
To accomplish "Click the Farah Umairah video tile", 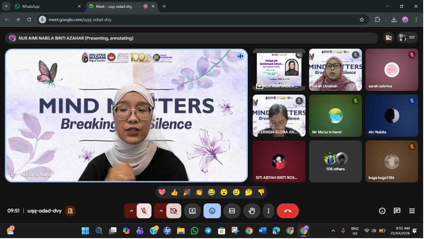I will [335, 70].
